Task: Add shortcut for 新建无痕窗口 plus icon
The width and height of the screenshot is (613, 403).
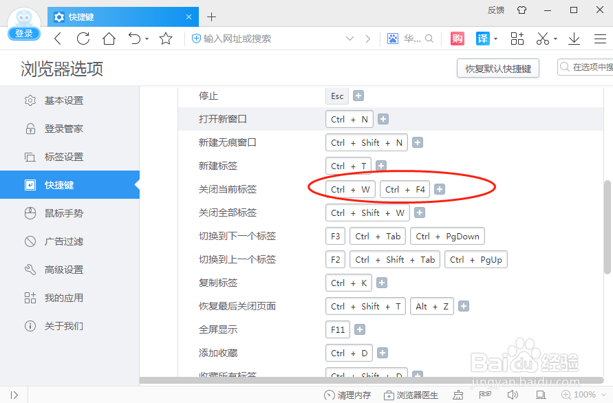Action: [x=418, y=142]
